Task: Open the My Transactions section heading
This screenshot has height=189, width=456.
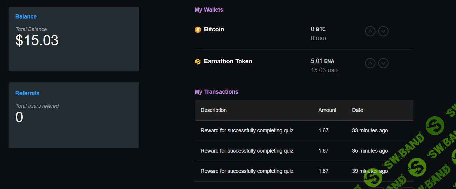Action: click(217, 92)
